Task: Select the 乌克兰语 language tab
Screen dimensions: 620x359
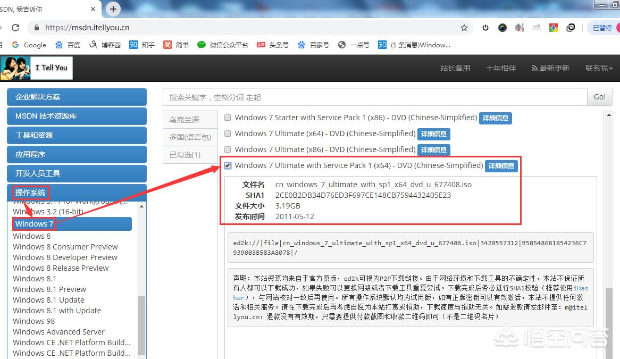Action: [190, 120]
